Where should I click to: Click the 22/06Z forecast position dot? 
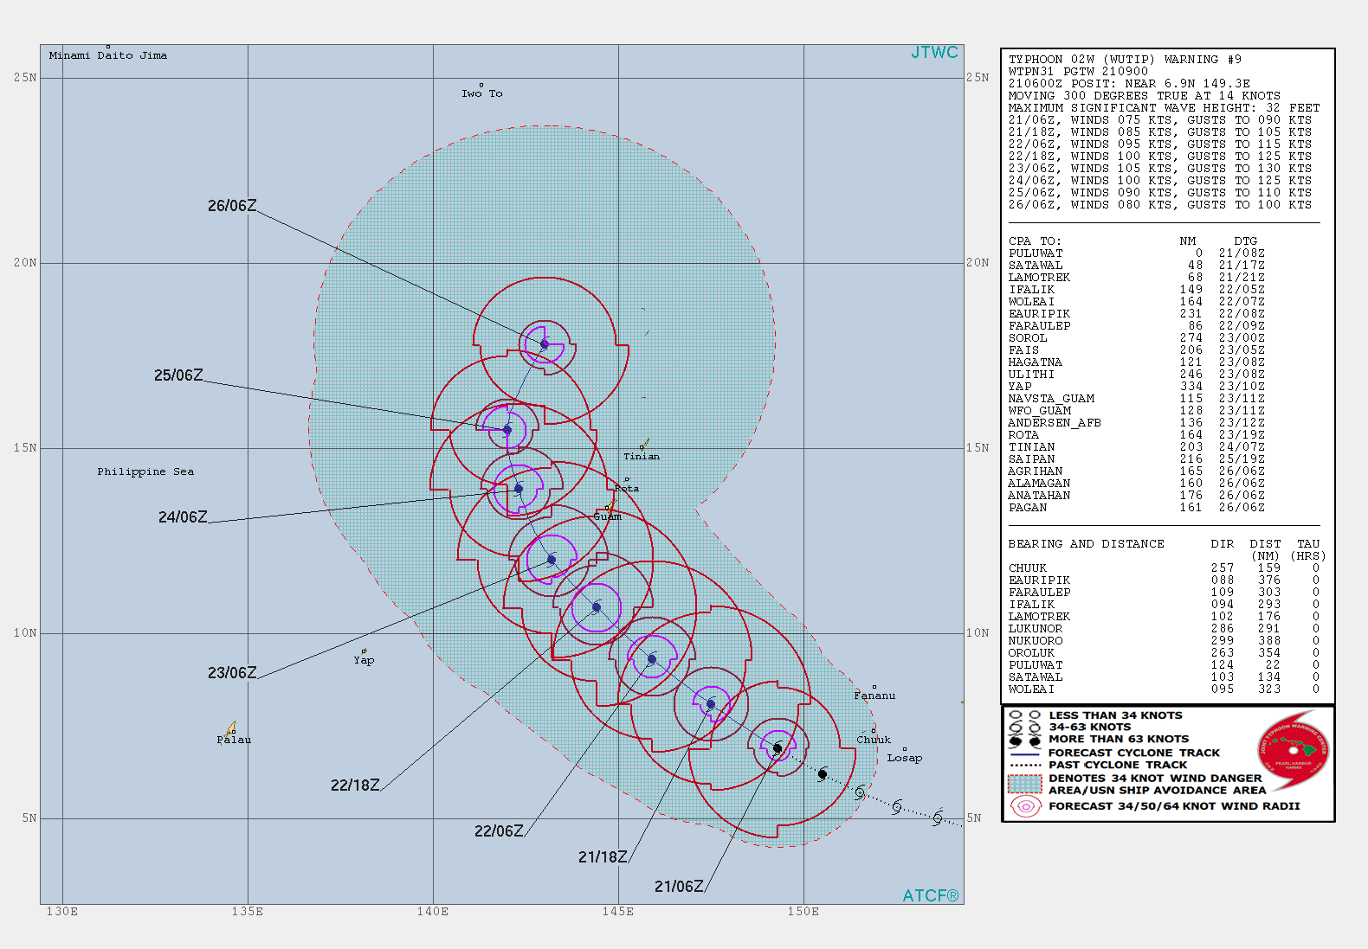click(652, 659)
